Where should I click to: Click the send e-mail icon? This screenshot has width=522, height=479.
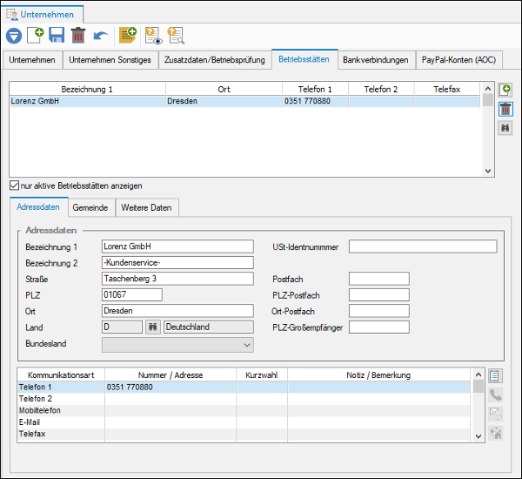coord(495,414)
